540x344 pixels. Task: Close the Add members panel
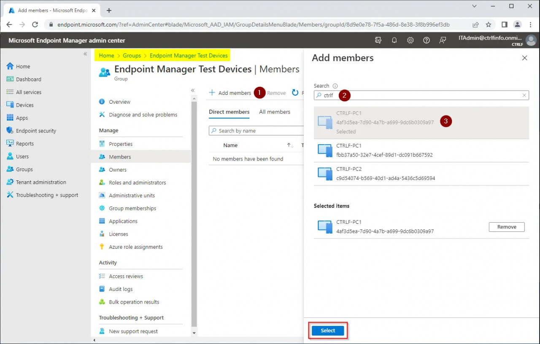[525, 58]
